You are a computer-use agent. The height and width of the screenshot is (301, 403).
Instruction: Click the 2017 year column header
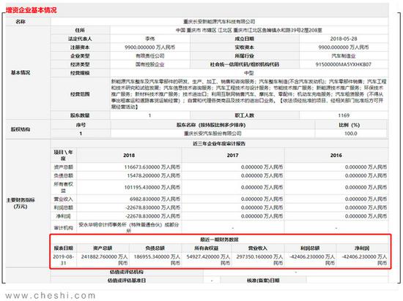(x=232, y=155)
